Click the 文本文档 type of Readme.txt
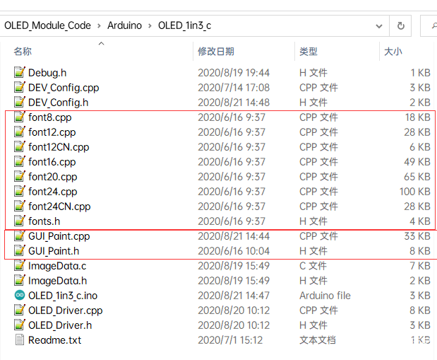 point(318,340)
